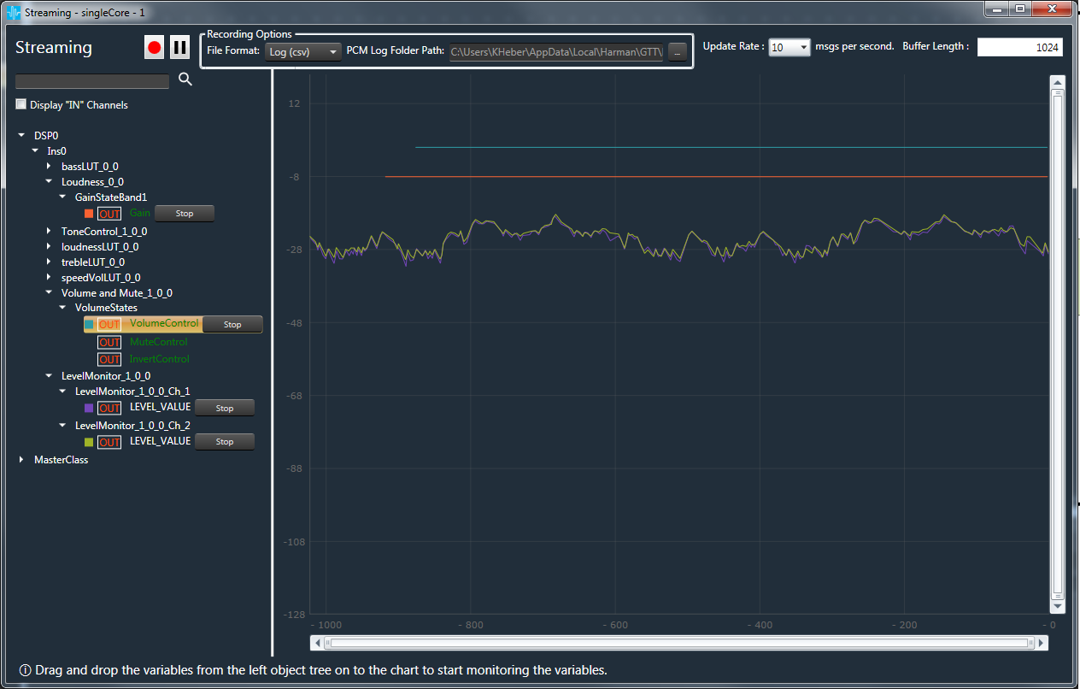The width and height of the screenshot is (1080, 689).
Task: Select the MuteControl tree item
Action: point(158,342)
